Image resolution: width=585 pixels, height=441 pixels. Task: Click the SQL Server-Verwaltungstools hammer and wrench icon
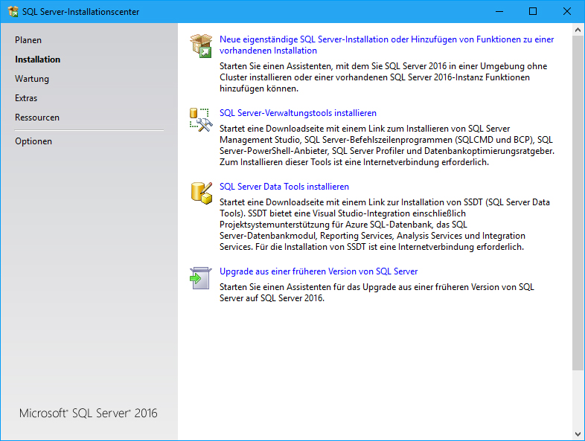pyautogui.click(x=201, y=120)
